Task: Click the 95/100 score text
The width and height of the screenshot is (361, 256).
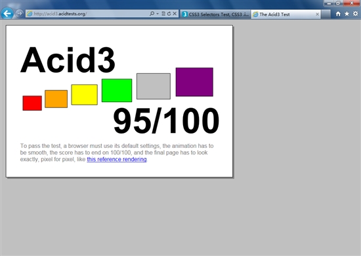Action: point(166,120)
